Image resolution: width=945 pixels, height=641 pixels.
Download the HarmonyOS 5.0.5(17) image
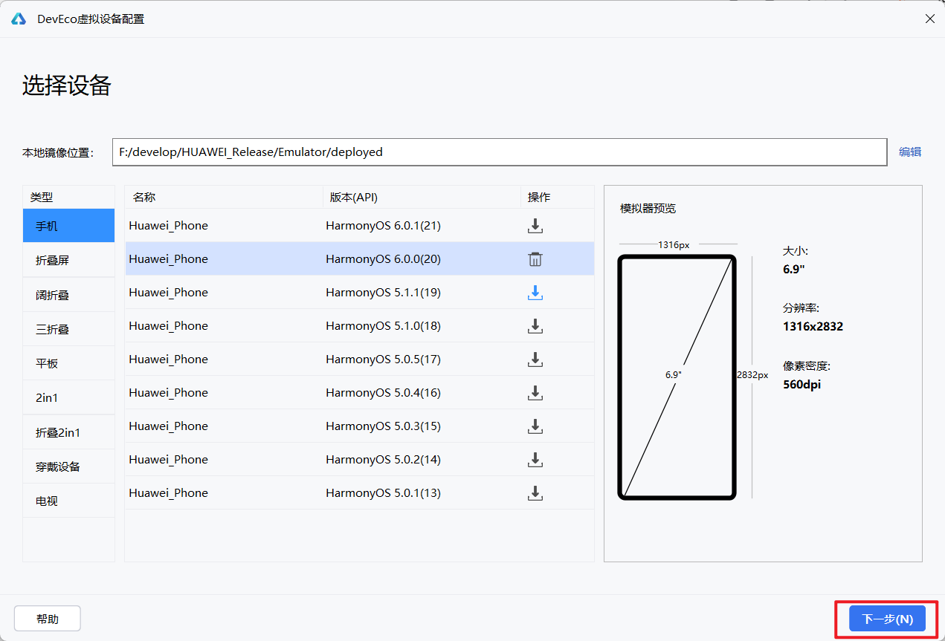pos(535,359)
